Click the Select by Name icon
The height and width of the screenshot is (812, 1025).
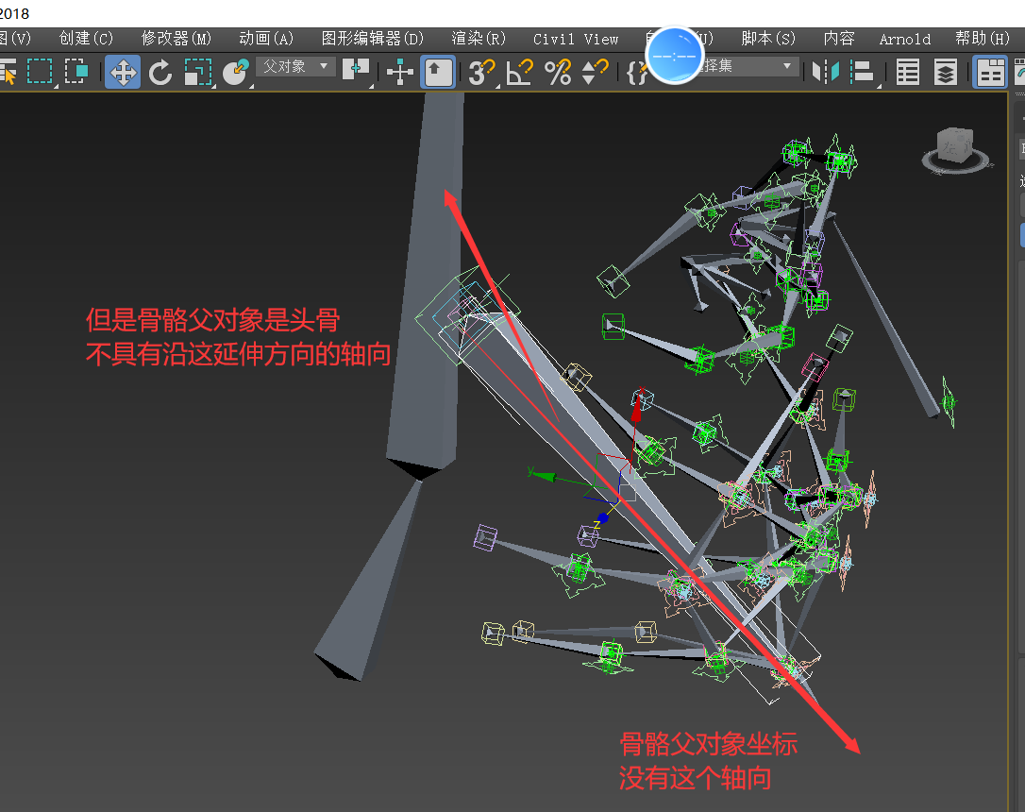(x=8, y=72)
